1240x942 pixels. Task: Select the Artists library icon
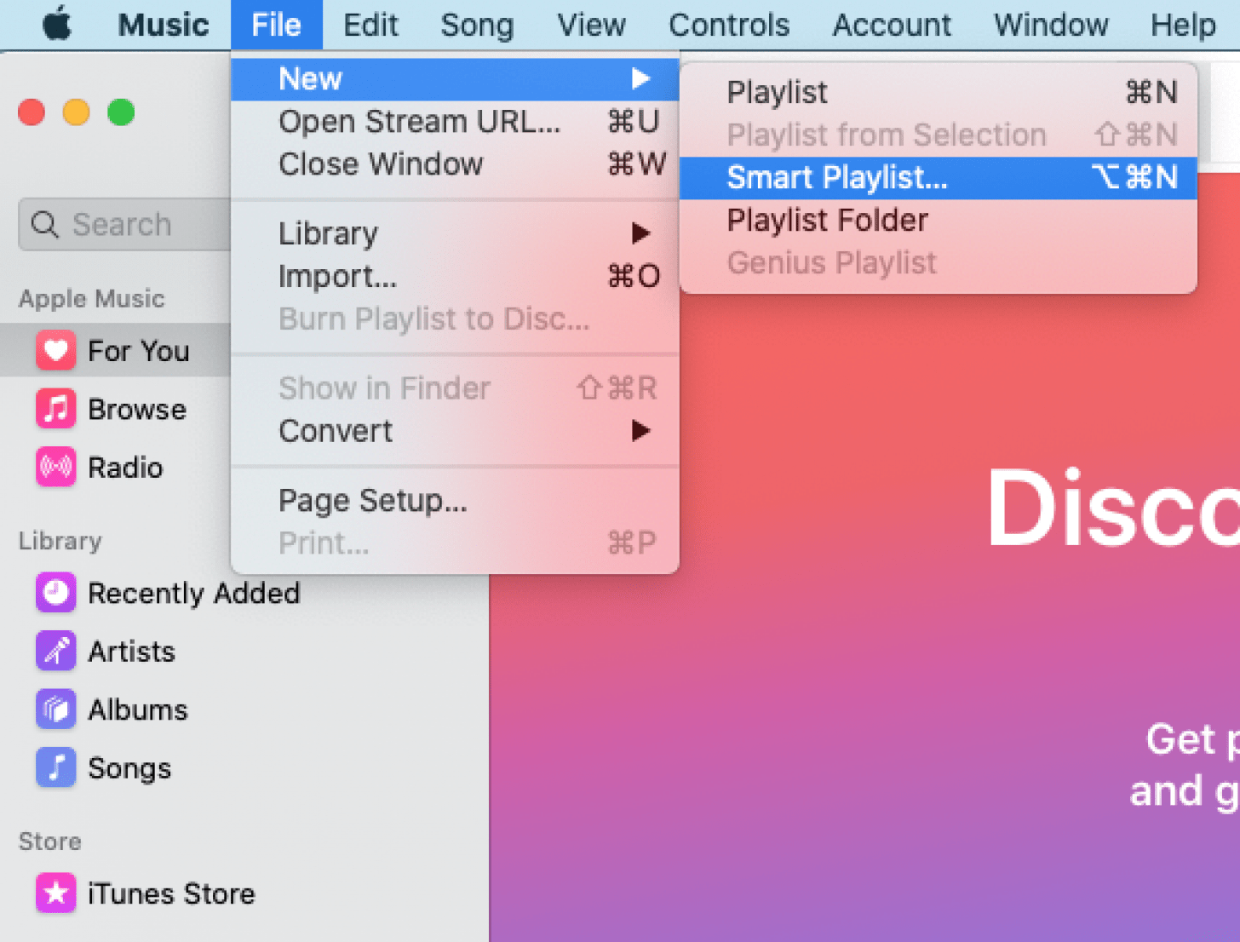55,651
